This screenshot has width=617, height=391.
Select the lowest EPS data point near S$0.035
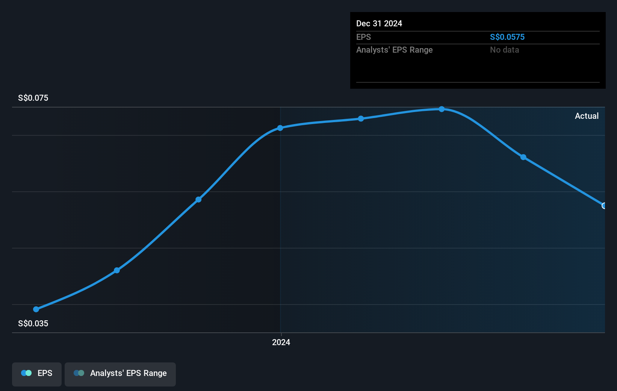(x=36, y=309)
